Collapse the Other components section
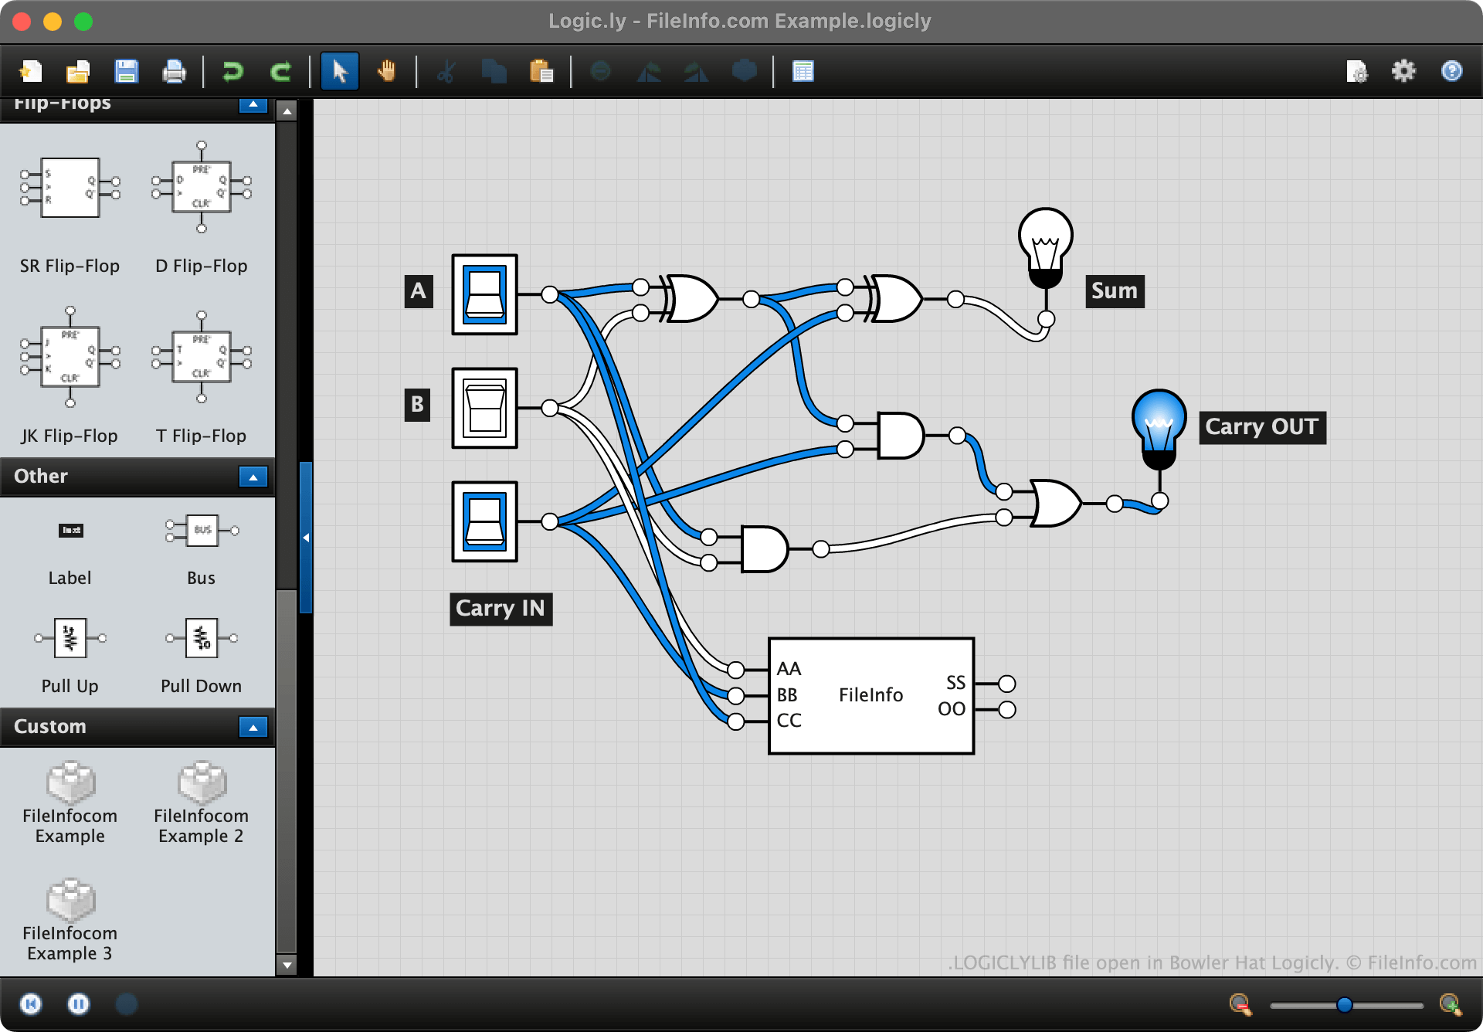Screen dimensions: 1483x1032 (253, 477)
